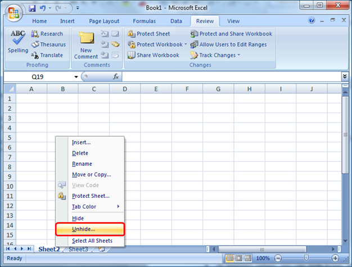Click the zoom slider handle

pyautogui.click(x=306, y=258)
